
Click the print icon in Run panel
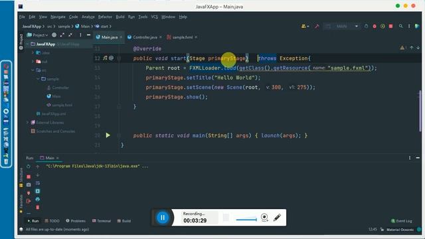click(37, 199)
